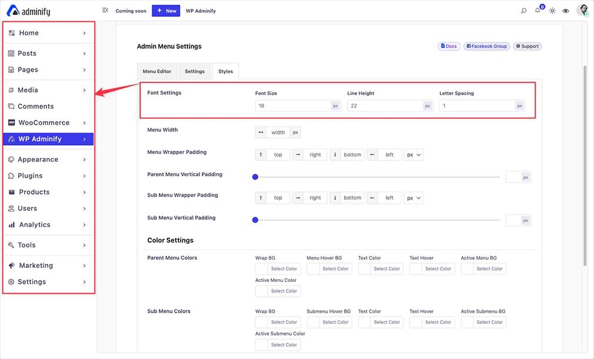Click the Home menu icon
594x359 pixels.
pos(12,33)
